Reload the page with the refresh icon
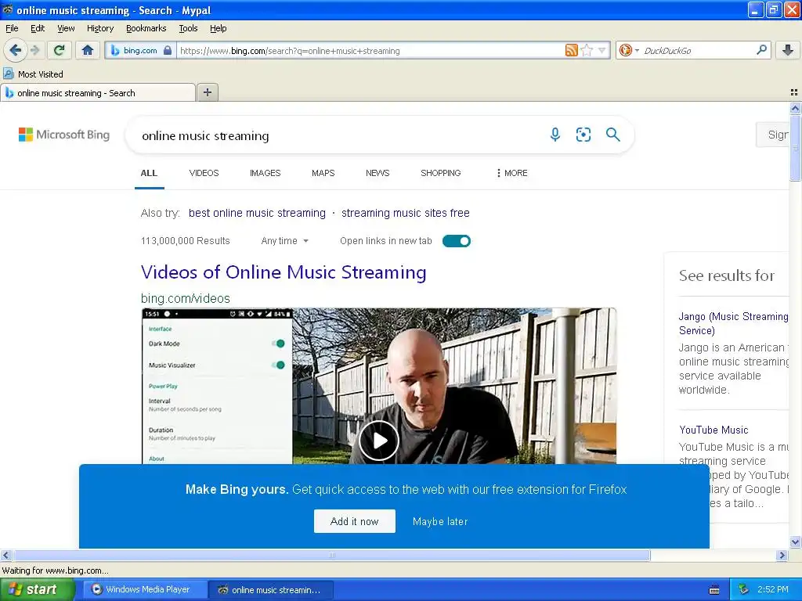Screen dimensions: 802x601 [60, 50]
